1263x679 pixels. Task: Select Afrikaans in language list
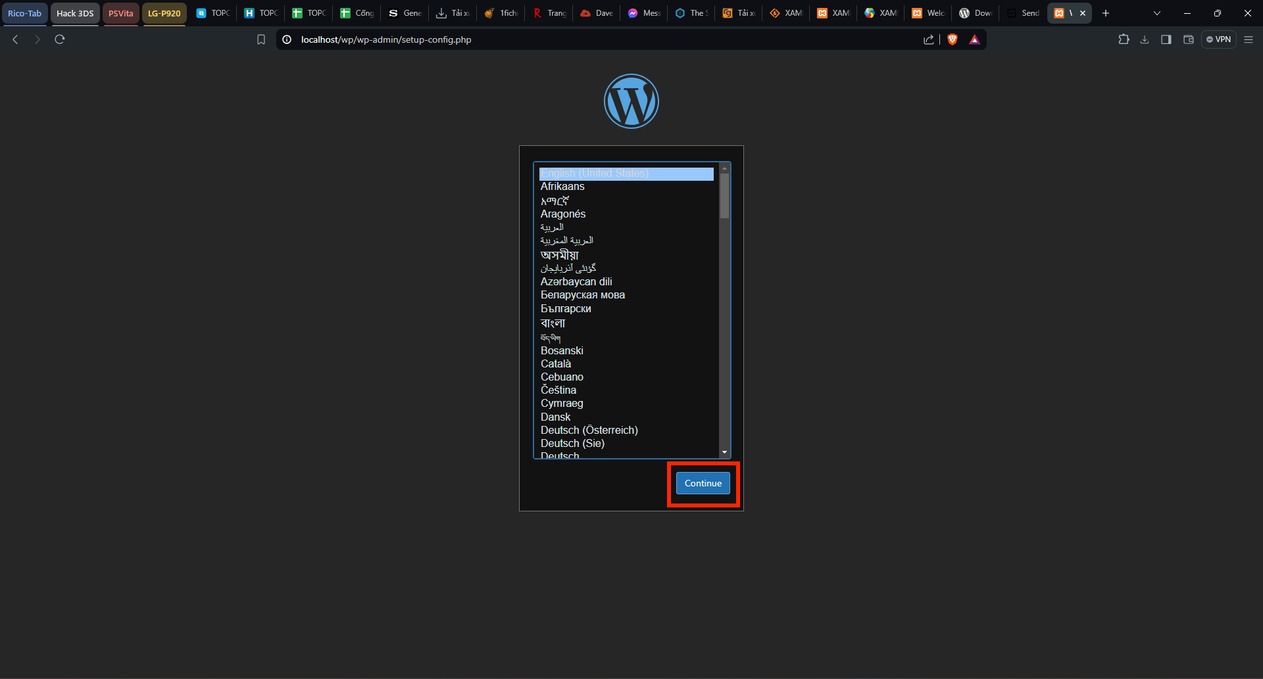coord(626,187)
